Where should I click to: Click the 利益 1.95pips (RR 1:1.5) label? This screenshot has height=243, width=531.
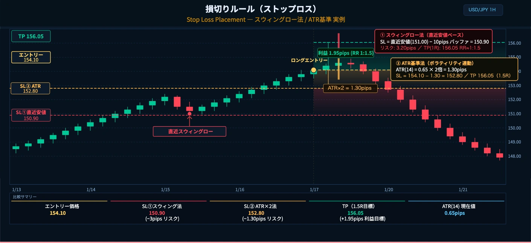pyautogui.click(x=345, y=53)
